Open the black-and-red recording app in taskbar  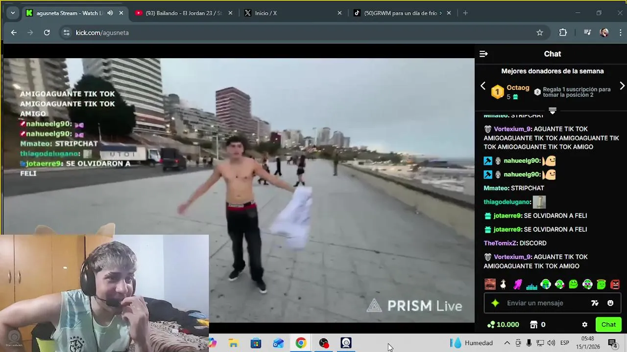(324, 343)
